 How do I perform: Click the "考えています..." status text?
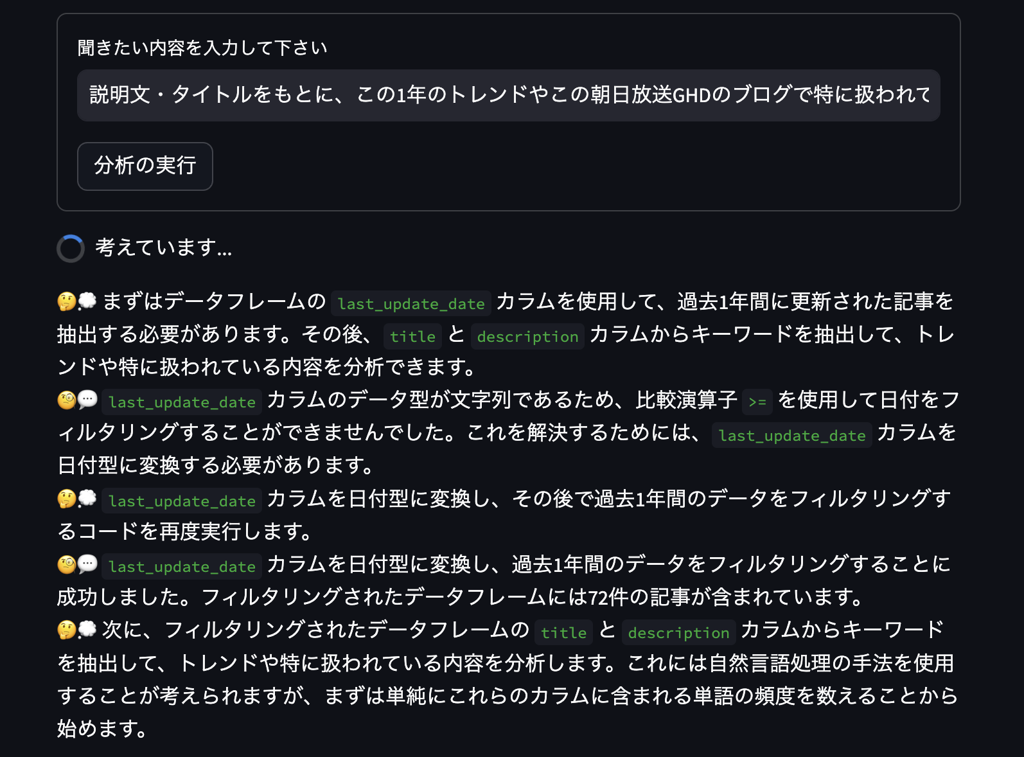(x=163, y=248)
